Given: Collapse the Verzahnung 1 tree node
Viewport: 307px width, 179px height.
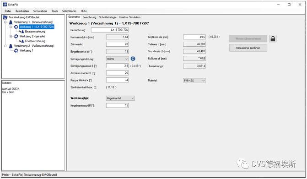Looking at the screenshot, I should (x=5, y=22).
